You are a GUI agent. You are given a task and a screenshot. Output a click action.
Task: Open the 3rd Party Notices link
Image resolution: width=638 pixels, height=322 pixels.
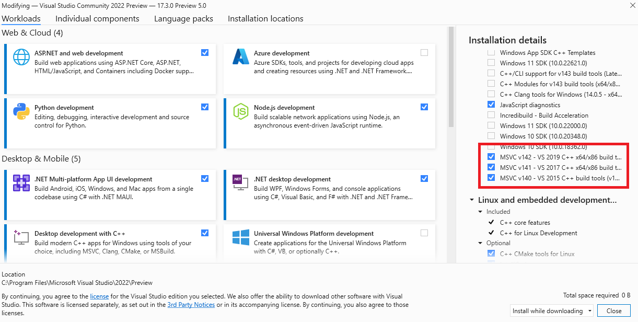click(x=191, y=305)
